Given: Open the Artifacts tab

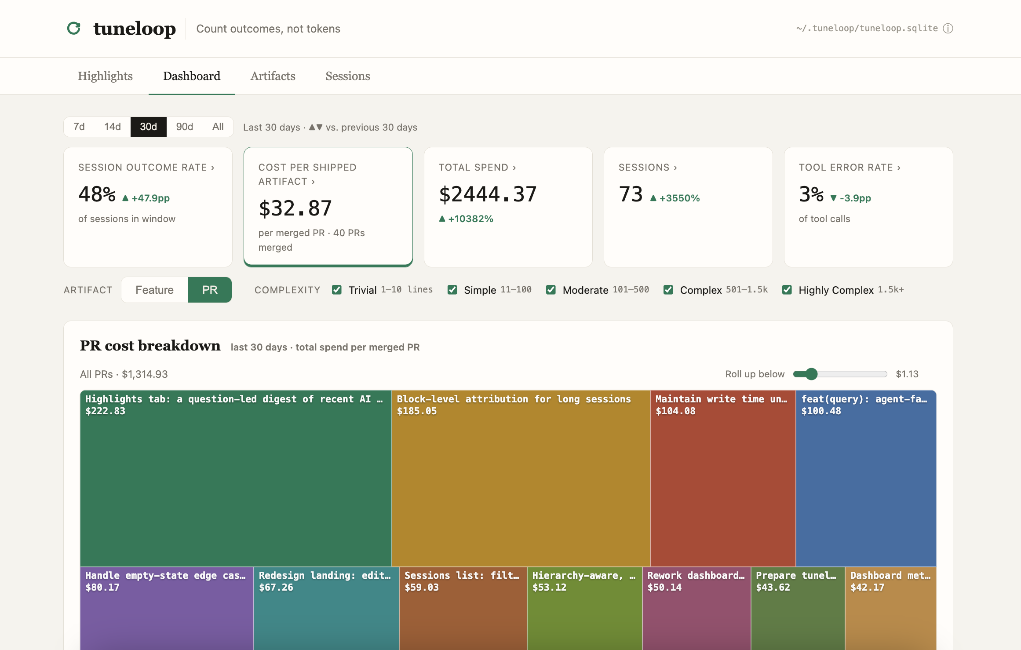Looking at the screenshot, I should 273,76.
